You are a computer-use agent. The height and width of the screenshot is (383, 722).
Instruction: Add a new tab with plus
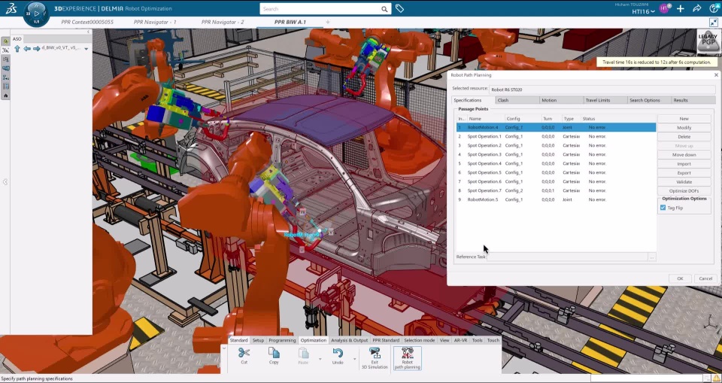click(328, 22)
